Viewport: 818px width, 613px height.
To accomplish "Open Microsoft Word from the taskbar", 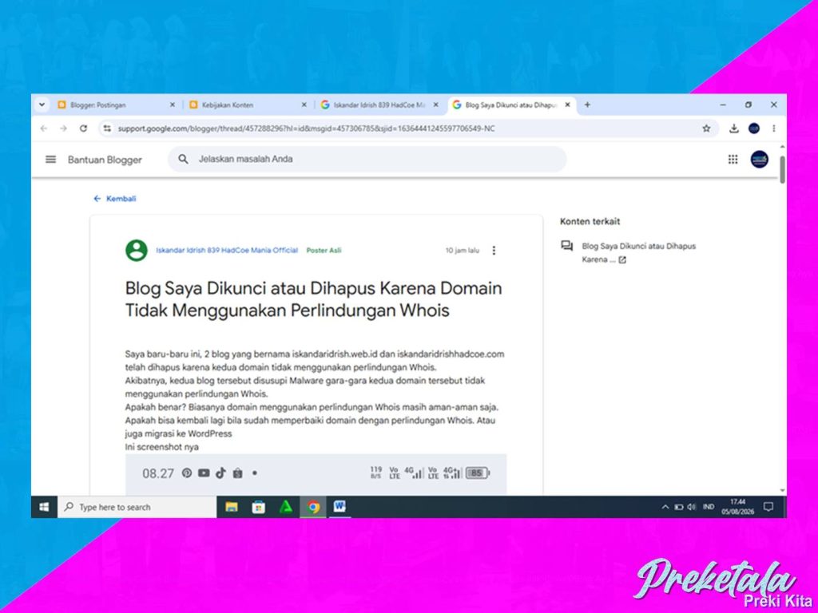I will click(340, 507).
